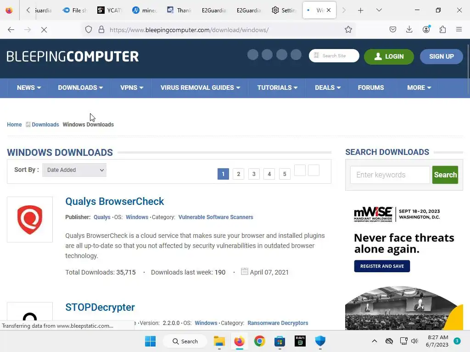Screen dimensions: 470x352
Task: Click the green Search downloads button
Action: pos(445,175)
